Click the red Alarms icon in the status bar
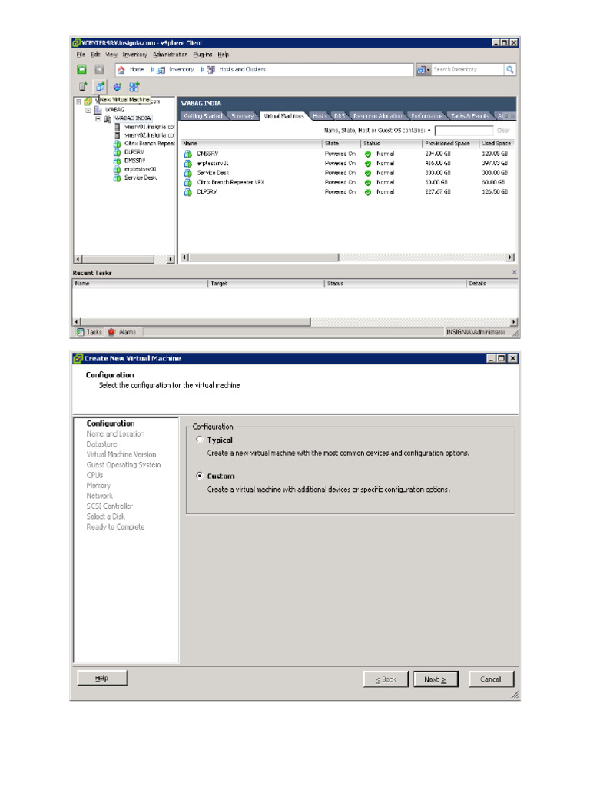 (111, 332)
